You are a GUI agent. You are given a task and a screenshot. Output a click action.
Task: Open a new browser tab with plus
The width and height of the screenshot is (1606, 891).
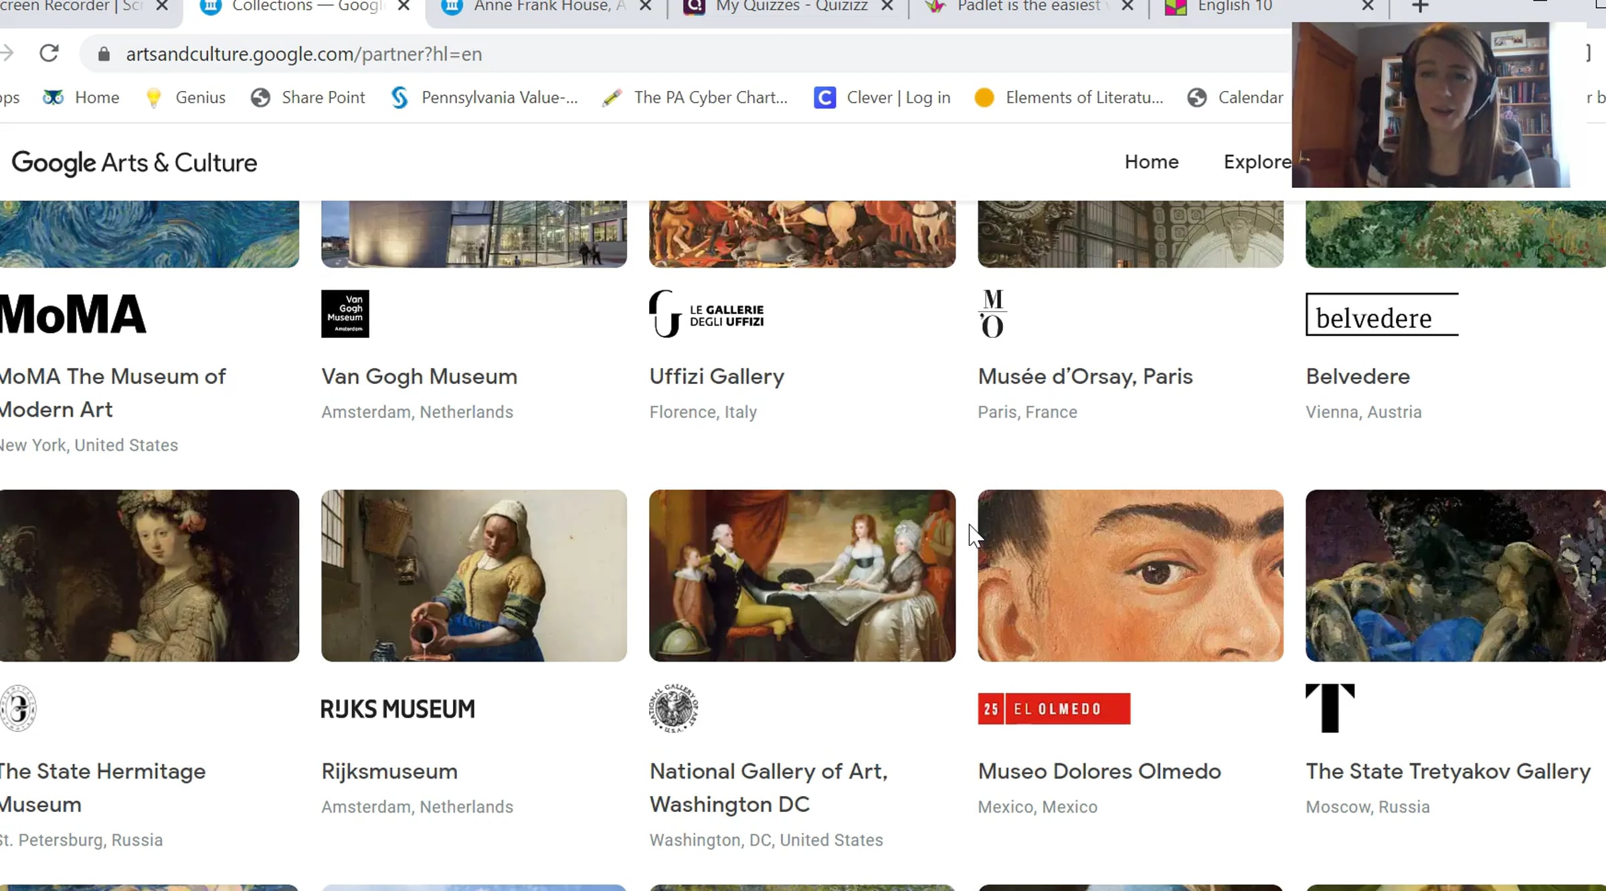1420,7
